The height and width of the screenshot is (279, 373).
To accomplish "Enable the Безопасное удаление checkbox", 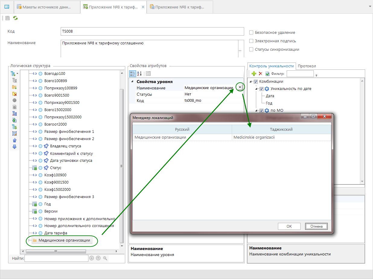I will point(251,33).
